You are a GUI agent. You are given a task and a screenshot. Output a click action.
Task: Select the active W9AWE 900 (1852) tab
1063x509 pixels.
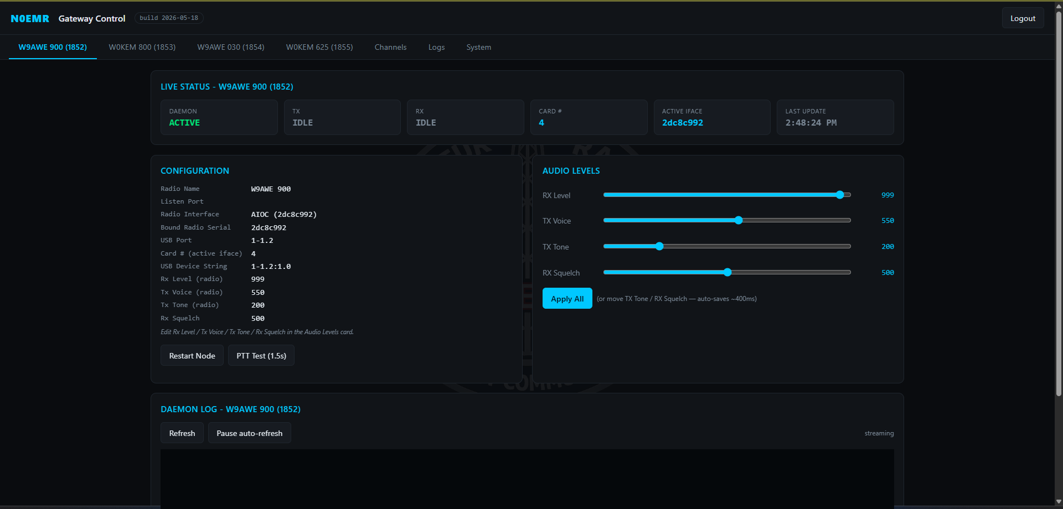click(53, 47)
